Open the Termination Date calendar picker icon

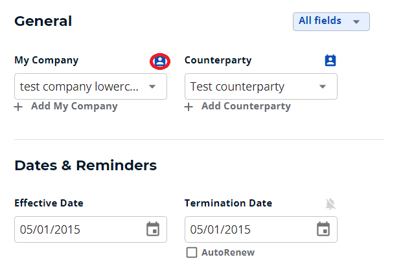(x=323, y=229)
